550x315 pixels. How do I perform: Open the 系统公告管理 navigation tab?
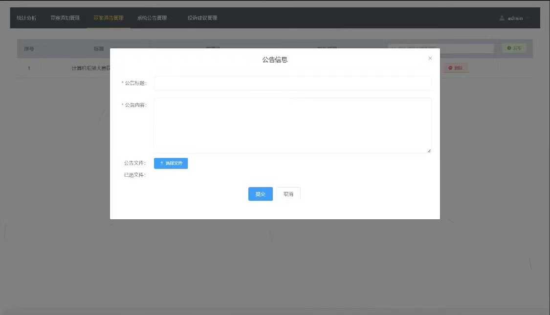point(152,18)
